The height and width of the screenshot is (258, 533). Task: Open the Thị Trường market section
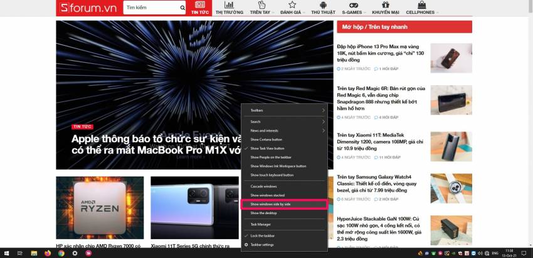point(230,8)
